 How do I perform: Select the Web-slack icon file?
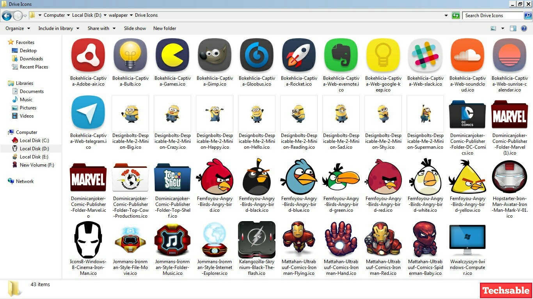click(425, 55)
